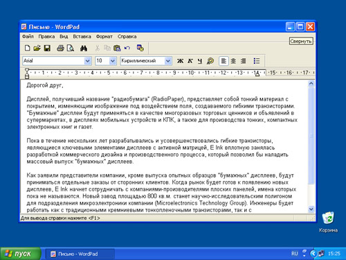The image size is (346, 260).
Task: Click the network tray icon
Action: [x=321, y=254]
